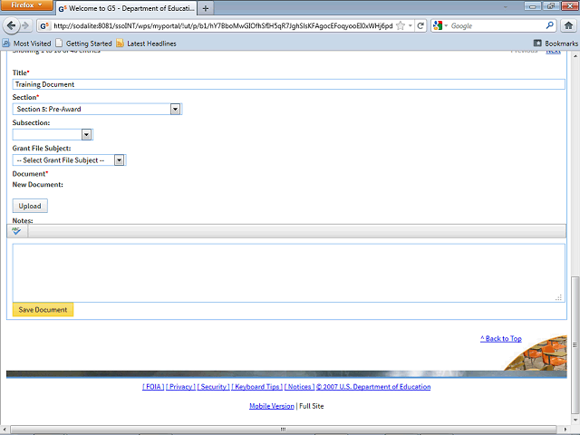
Task: Open the Grant File Subject dropdown
Action: (119, 160)
